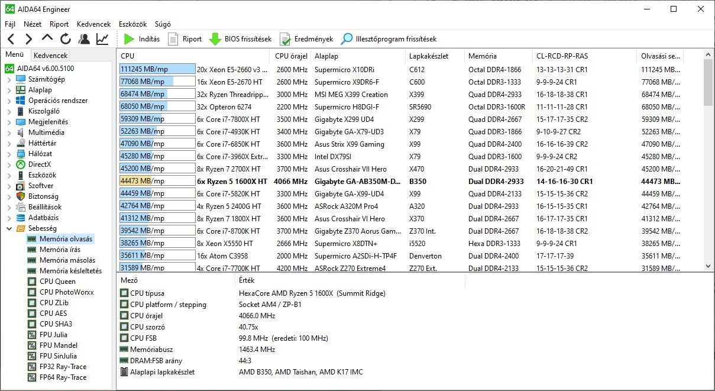The image size is (715, 391).
Task: Select CPU Queen benchmark
Action: click(57, 281)
